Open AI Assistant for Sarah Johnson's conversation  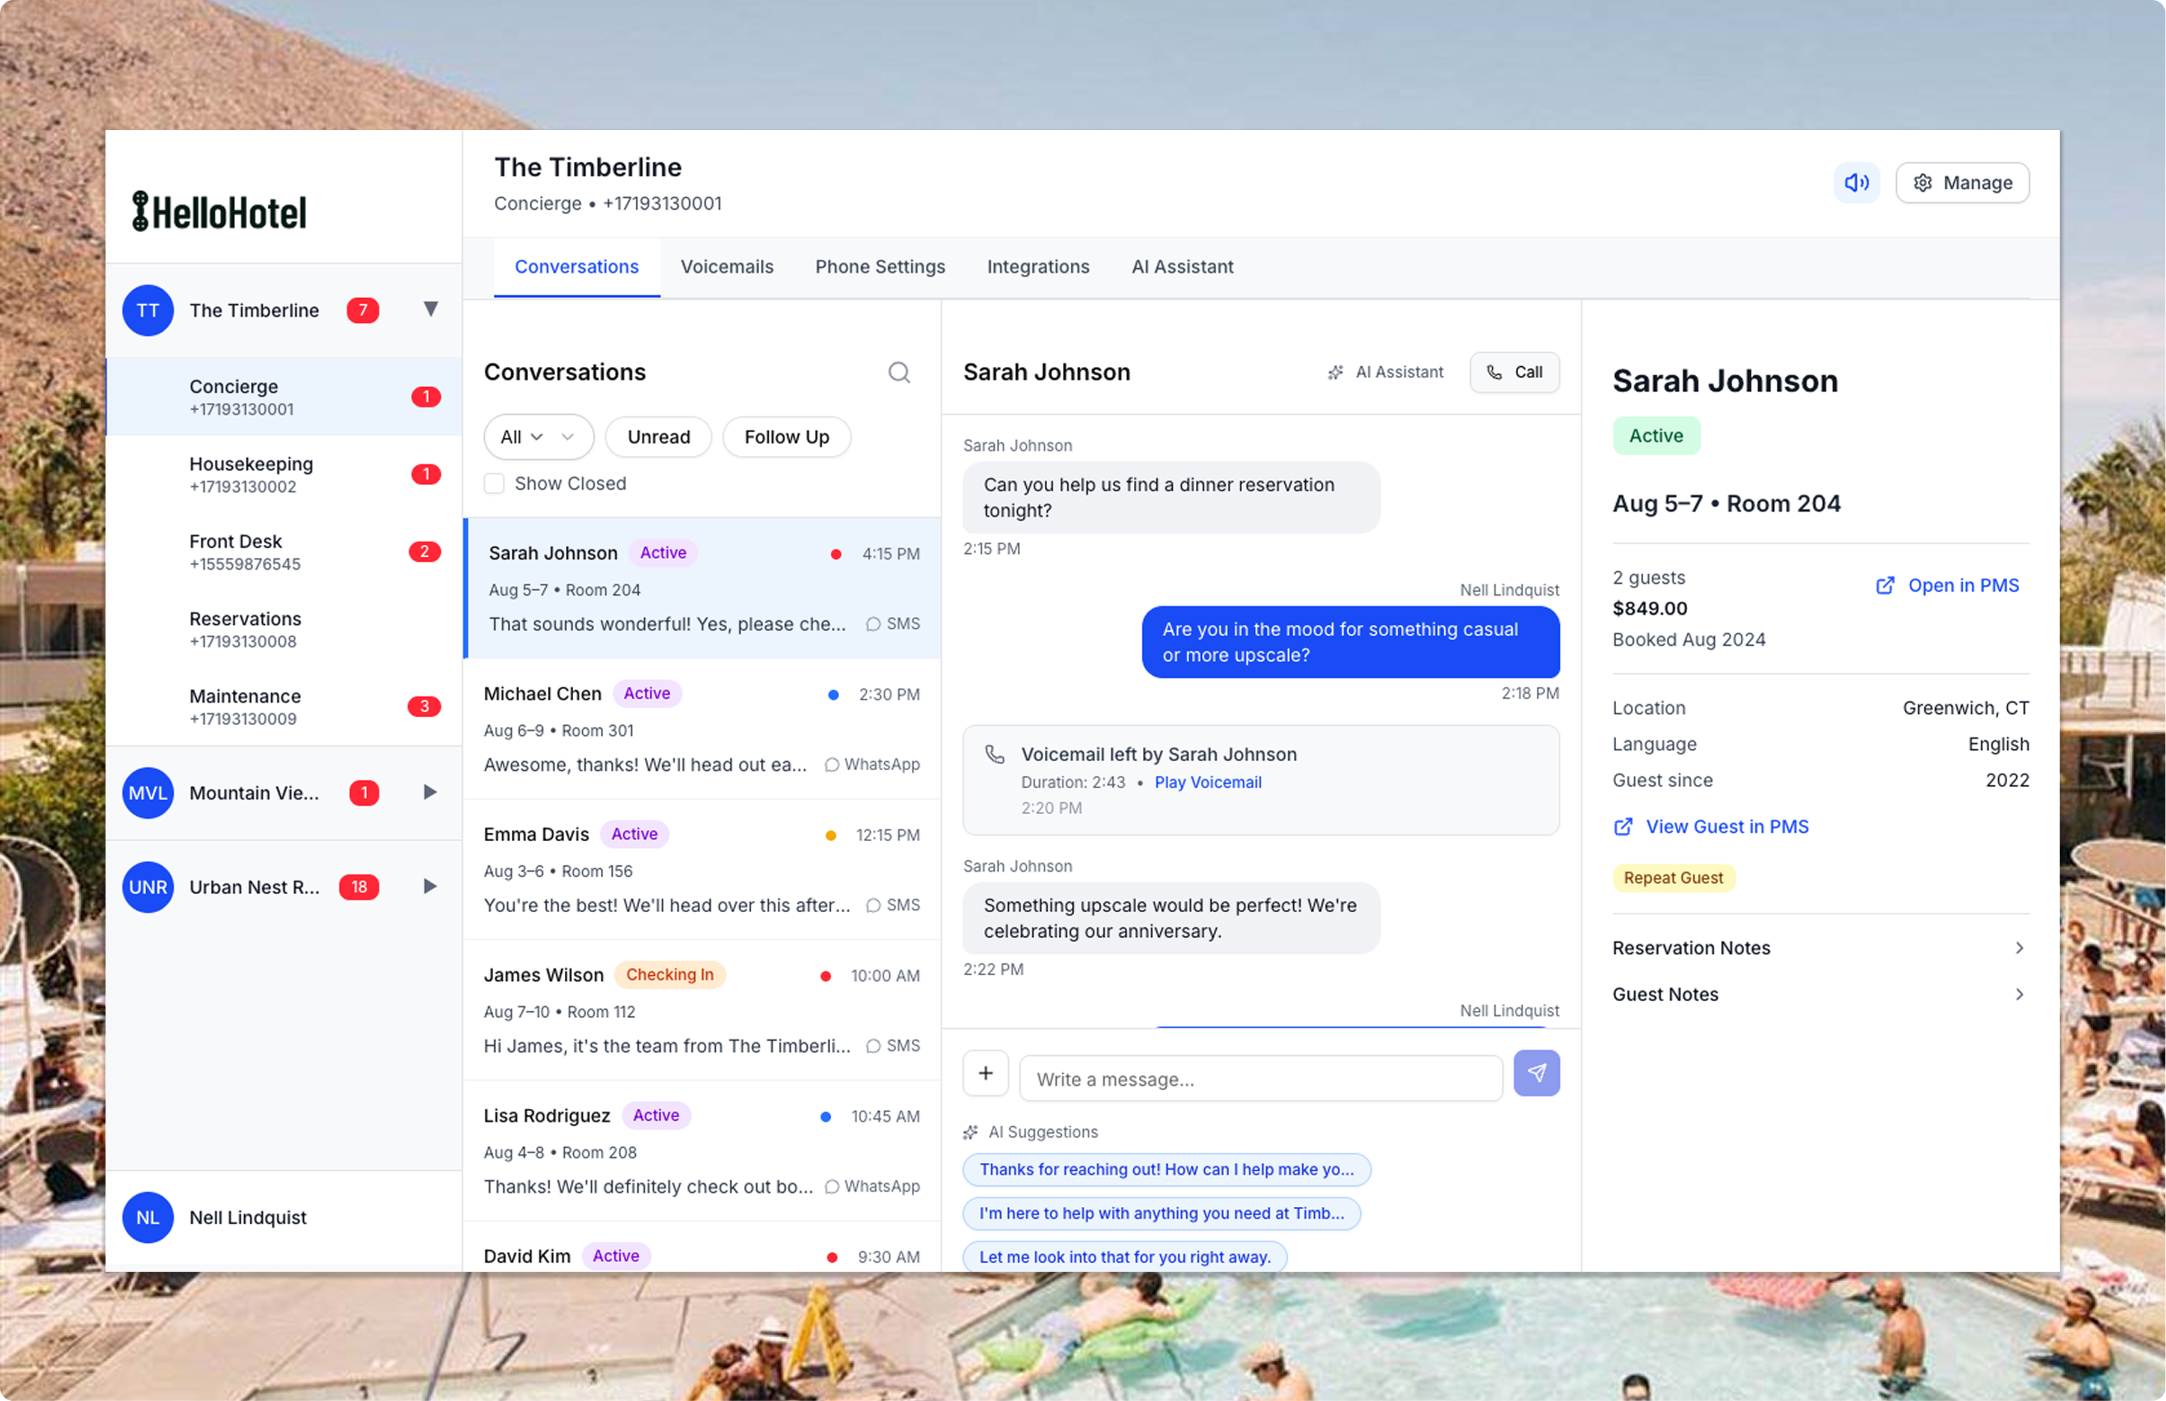tap(1385, 372)
